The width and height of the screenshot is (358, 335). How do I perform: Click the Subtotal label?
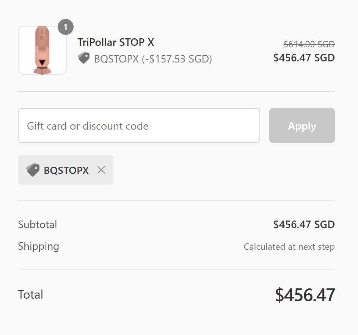[37, 224]
